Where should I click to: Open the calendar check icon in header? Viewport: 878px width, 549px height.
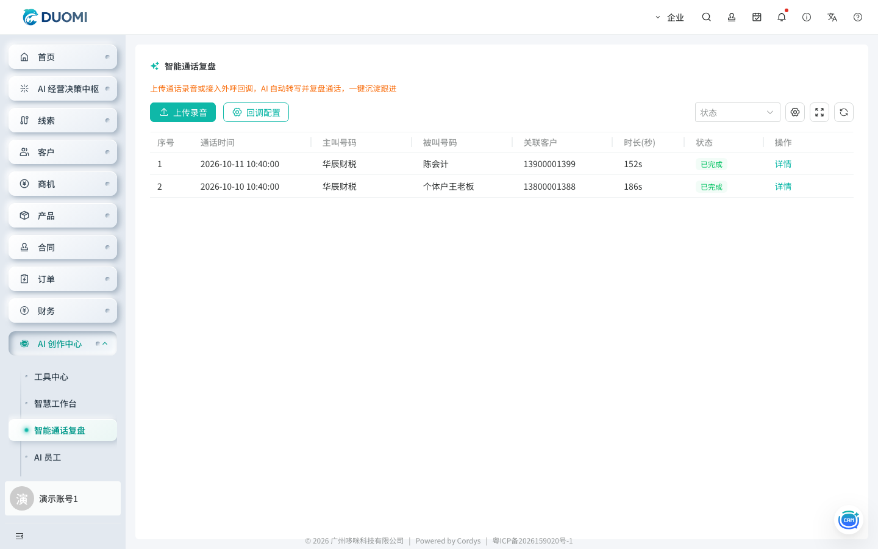tap(757, 17)
